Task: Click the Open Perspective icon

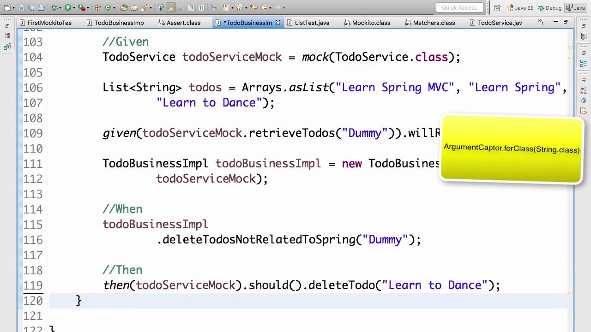Action: point(497,8)
